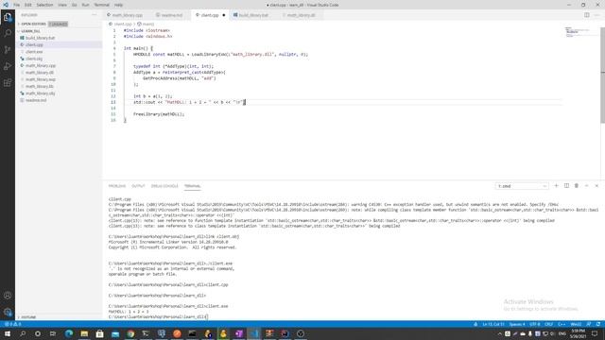
Task: Open the Manage gear in activity bar
Action: 8,312
